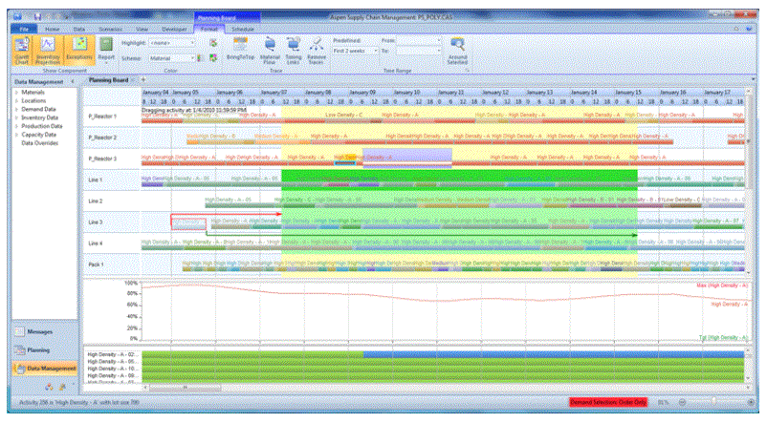Open the From date dropdown

coord(439,41)
